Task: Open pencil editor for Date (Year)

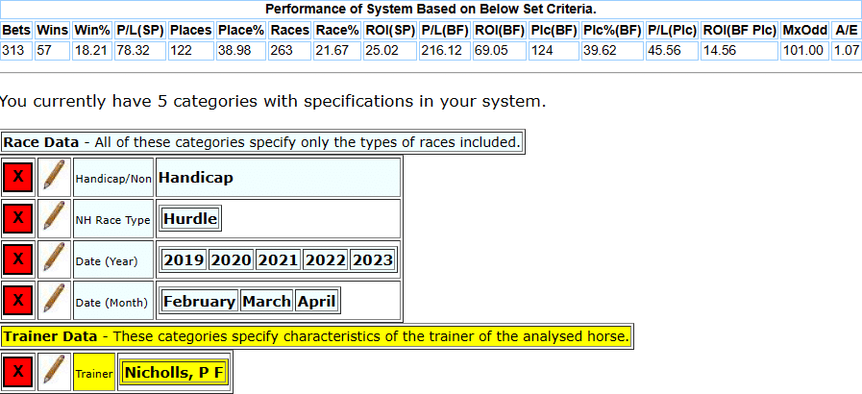Action: pyautogui.click(x=54, y=259)
